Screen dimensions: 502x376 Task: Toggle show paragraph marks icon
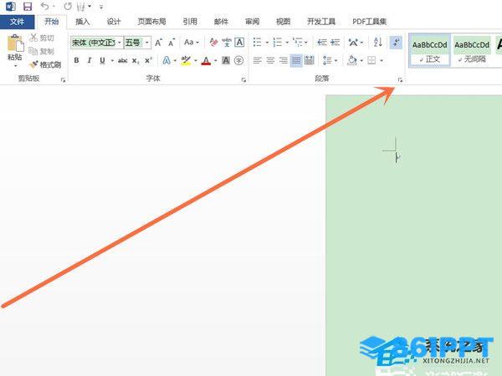pyautogui.click(x=396, y=43)
